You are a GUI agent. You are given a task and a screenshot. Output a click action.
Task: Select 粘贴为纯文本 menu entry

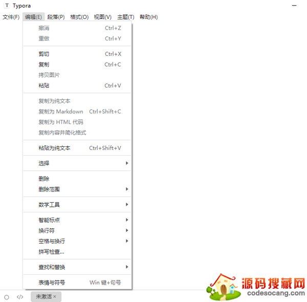click(78, 148)
